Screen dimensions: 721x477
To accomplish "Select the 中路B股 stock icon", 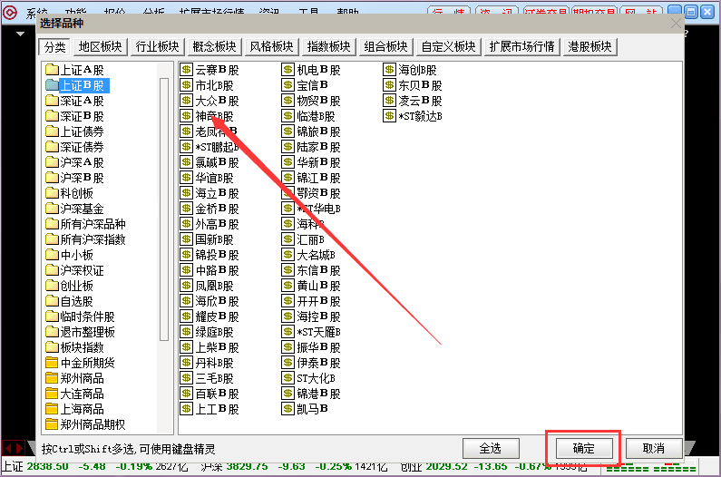I will tap(186, 270).
